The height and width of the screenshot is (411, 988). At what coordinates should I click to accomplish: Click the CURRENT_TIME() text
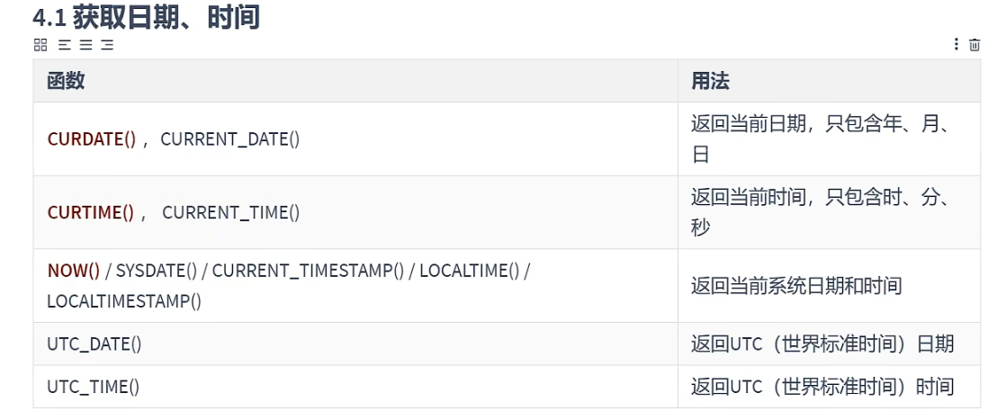tap(230, 213)
